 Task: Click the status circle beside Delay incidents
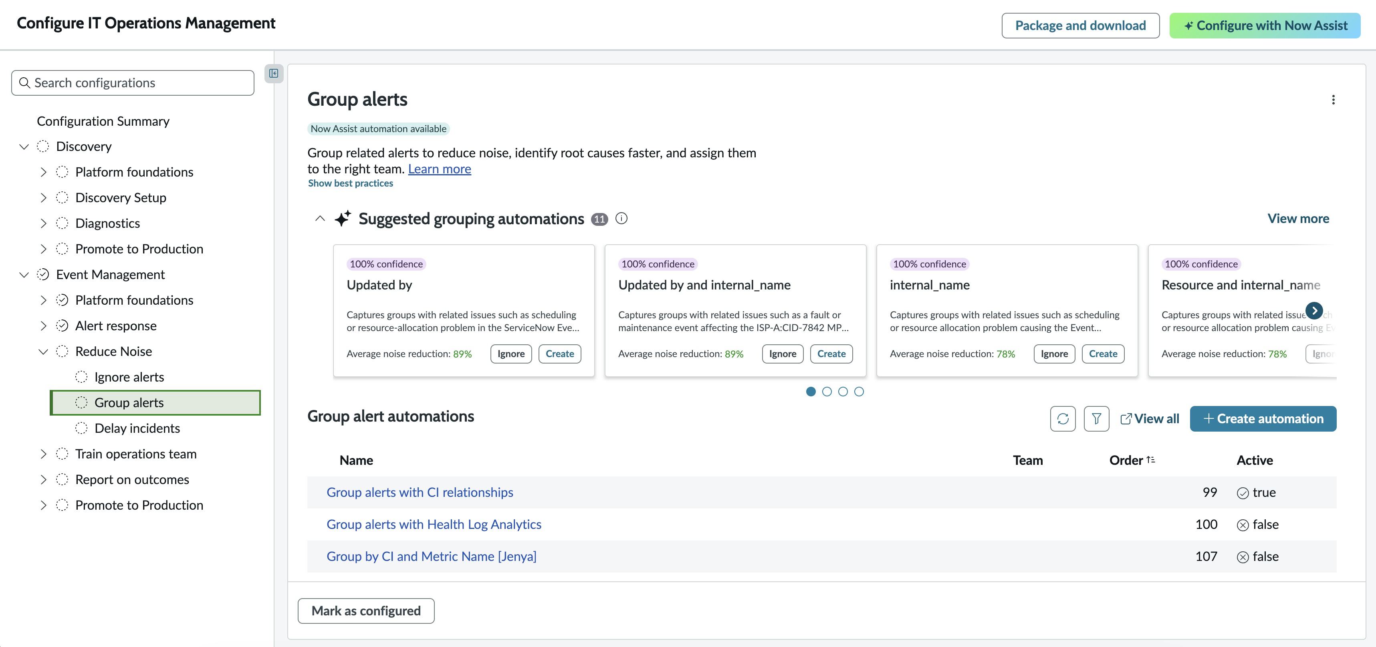[81, 428]
